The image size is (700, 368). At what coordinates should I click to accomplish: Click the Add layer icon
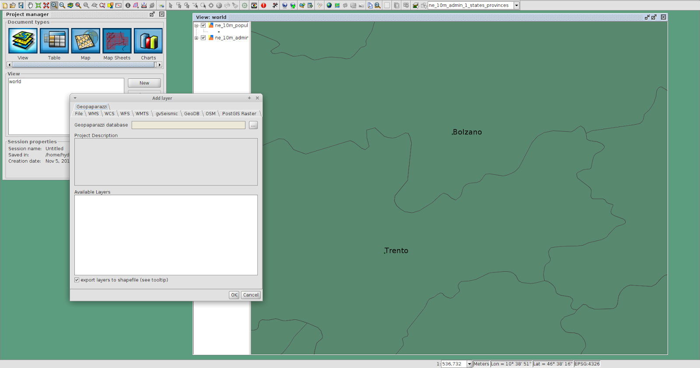tap(302, 5)
